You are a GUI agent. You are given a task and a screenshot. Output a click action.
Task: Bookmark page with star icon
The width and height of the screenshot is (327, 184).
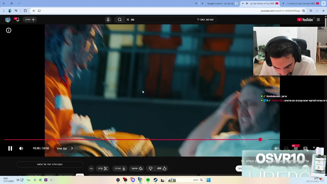33,11
